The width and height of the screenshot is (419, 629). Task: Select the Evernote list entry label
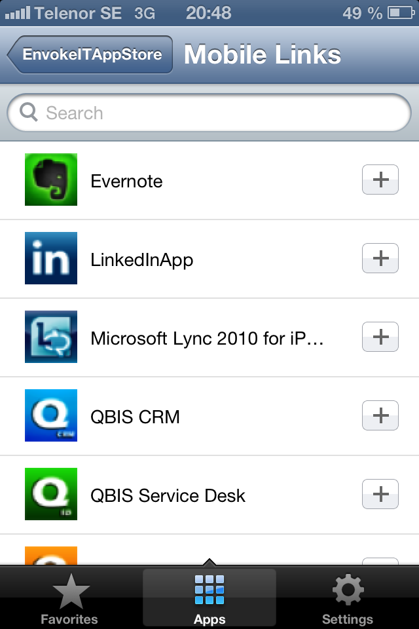coord(126,181)
